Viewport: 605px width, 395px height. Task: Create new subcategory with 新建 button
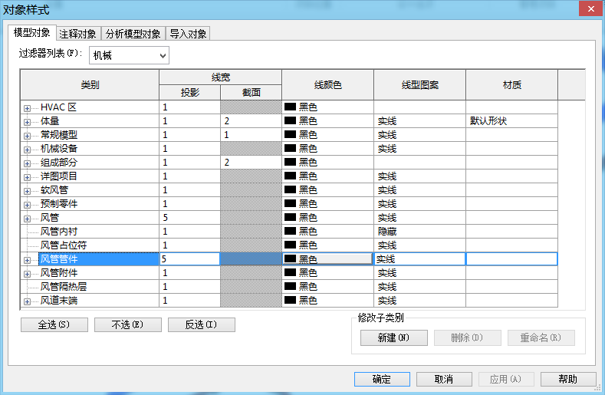click(x=394, y=337)
